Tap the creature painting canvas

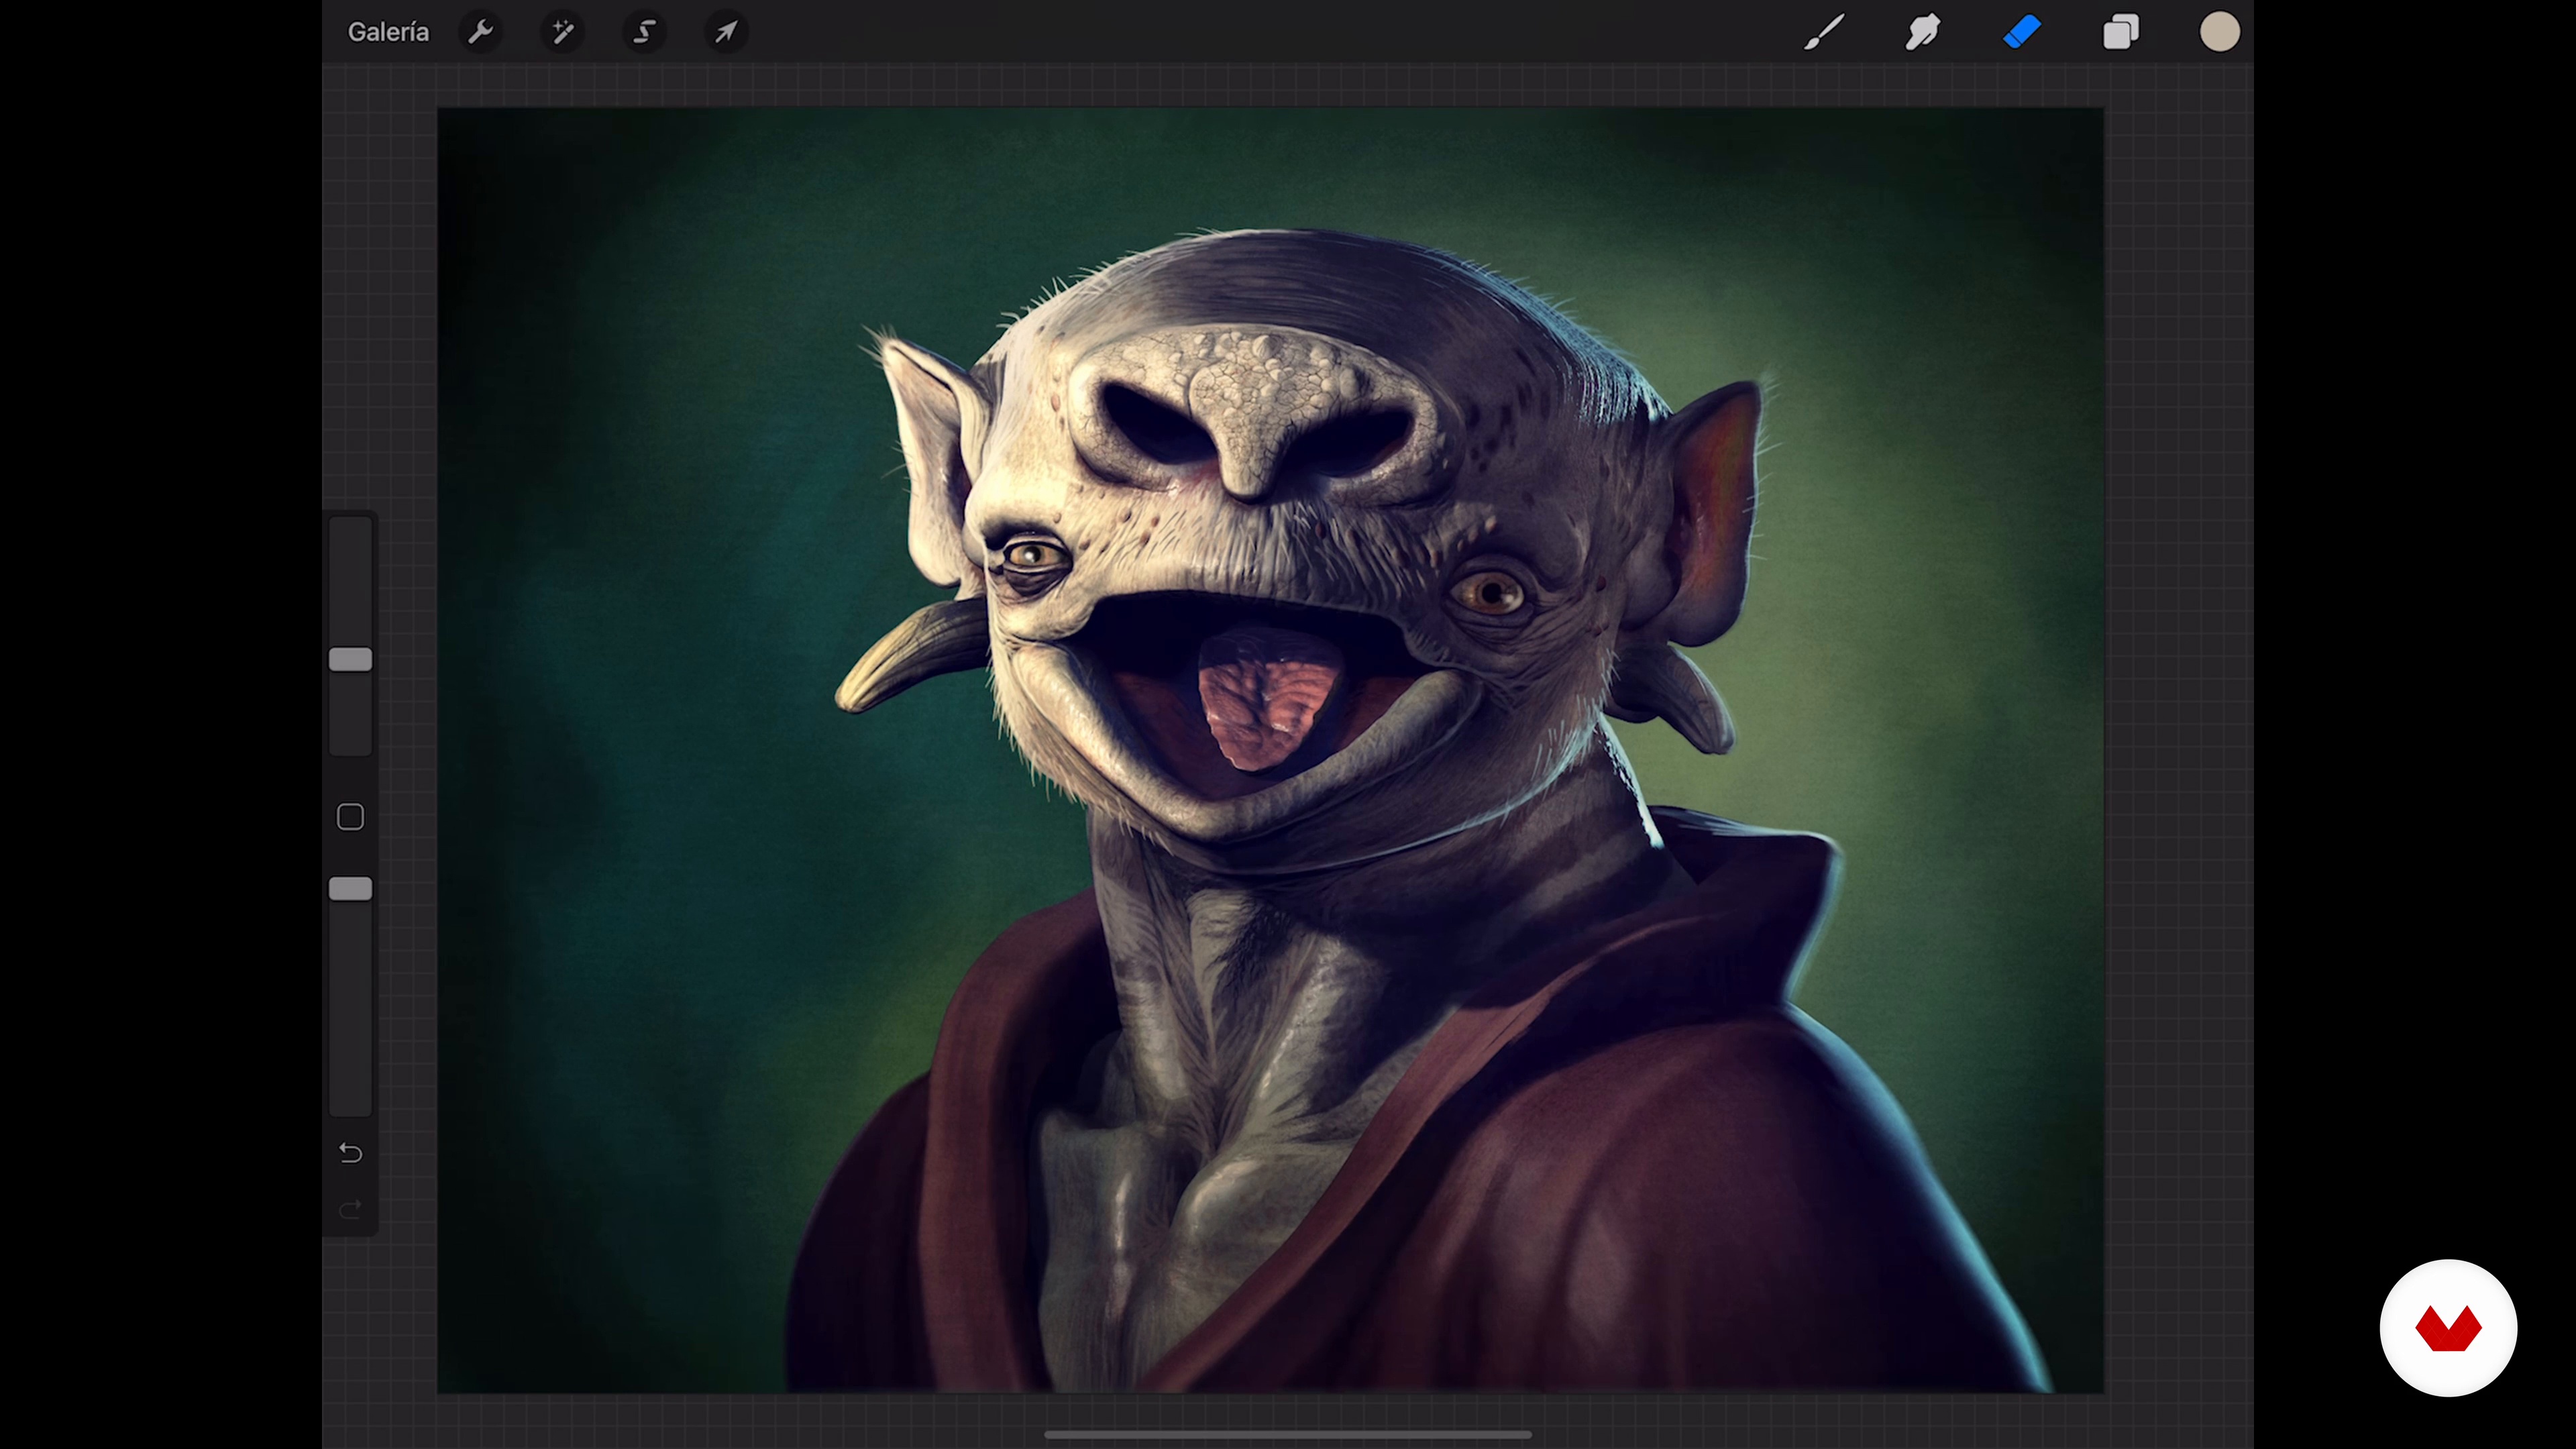coord(1270,750)
